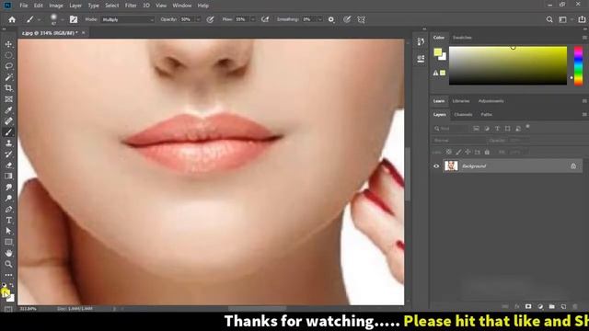This screenshot has width=589, height=331.
Task: Click the Home icon in options bar
Action: pyautogui.click(x=12, y=19)
